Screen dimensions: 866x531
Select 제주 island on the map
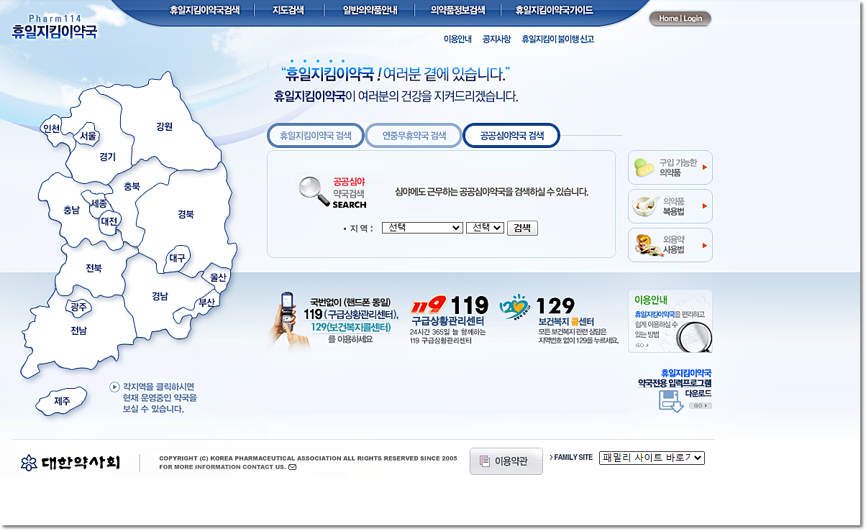(62, 402)
